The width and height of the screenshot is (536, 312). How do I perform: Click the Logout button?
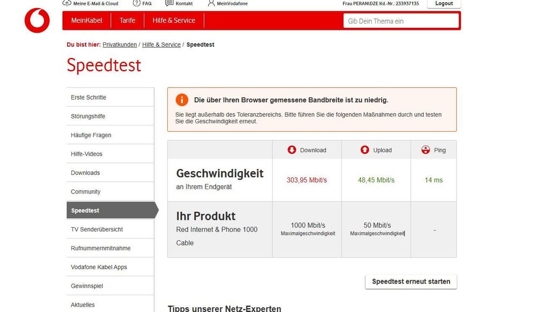click(444, 3)
